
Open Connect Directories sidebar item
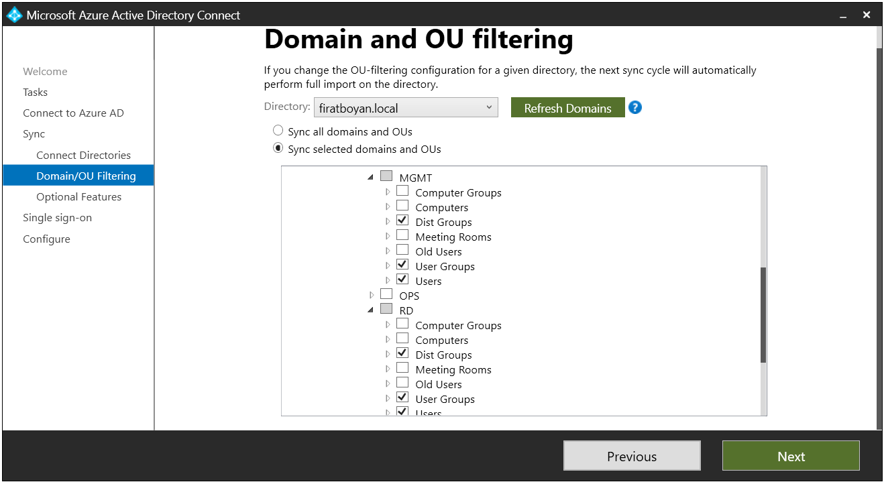pos(83,155)
